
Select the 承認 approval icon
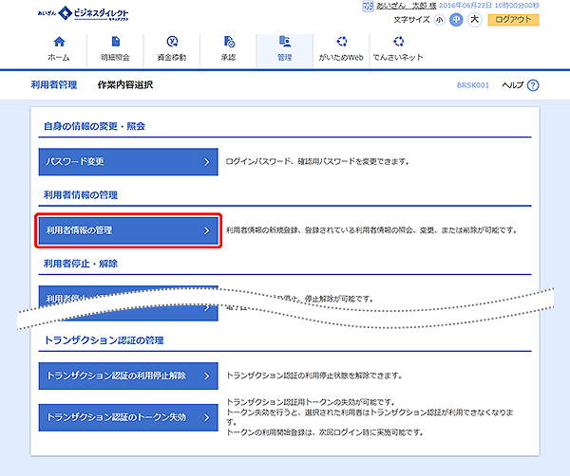228,42
